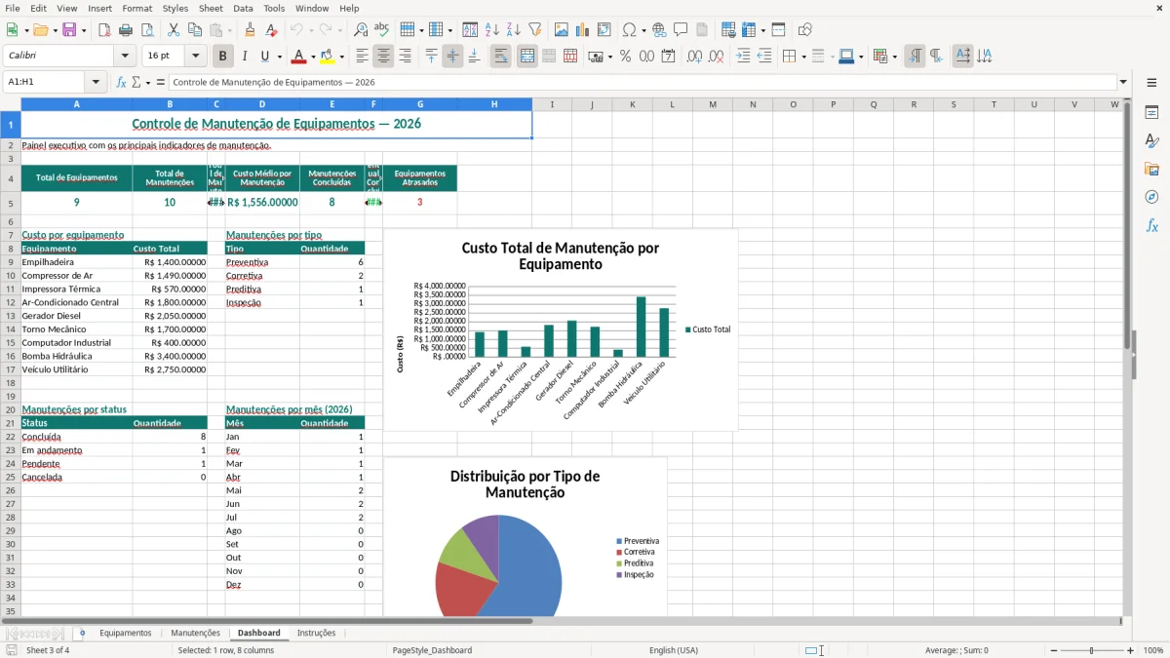Open Print Preview

(x=147, y=30)
